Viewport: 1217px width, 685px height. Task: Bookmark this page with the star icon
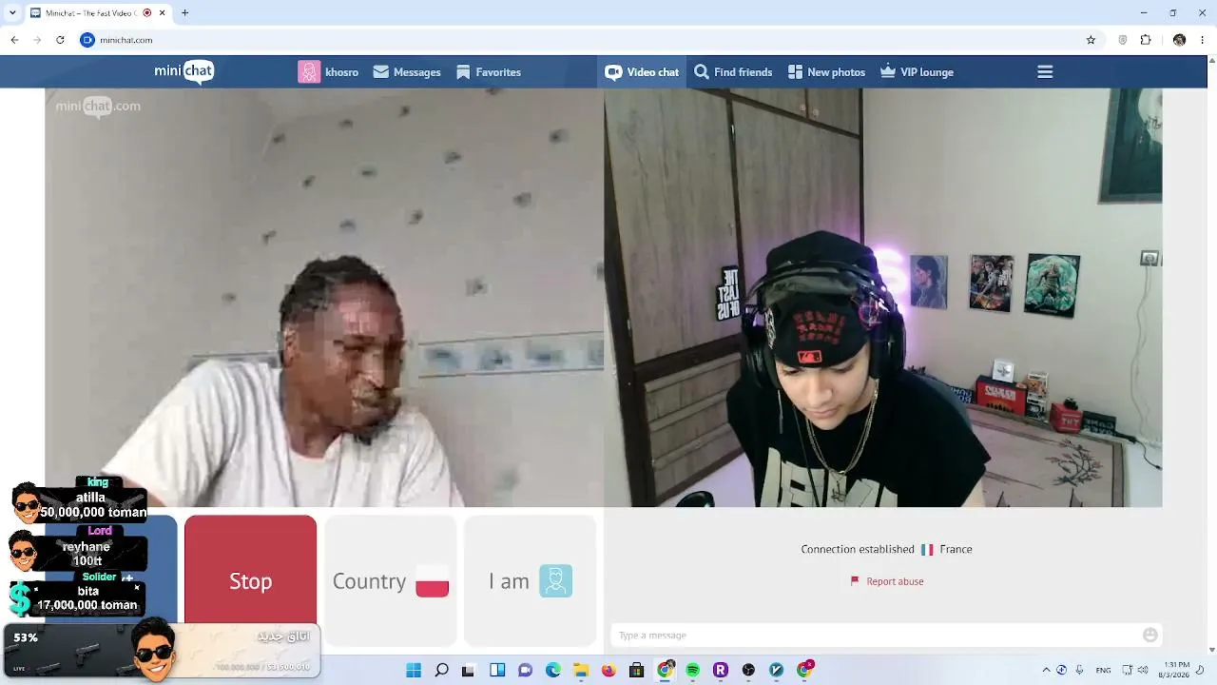1091,40
